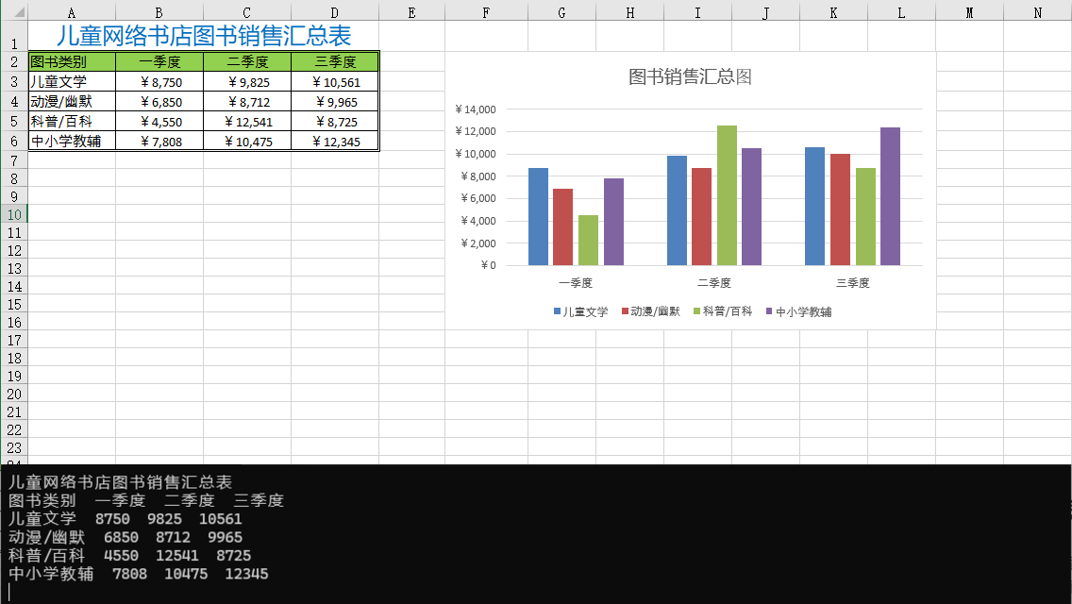
Task: Select the cell showing ¥10,561
Action: pos(334,82)
